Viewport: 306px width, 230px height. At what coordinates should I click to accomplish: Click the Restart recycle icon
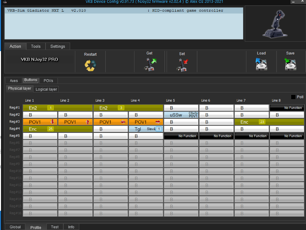click(x=90, y=65)
